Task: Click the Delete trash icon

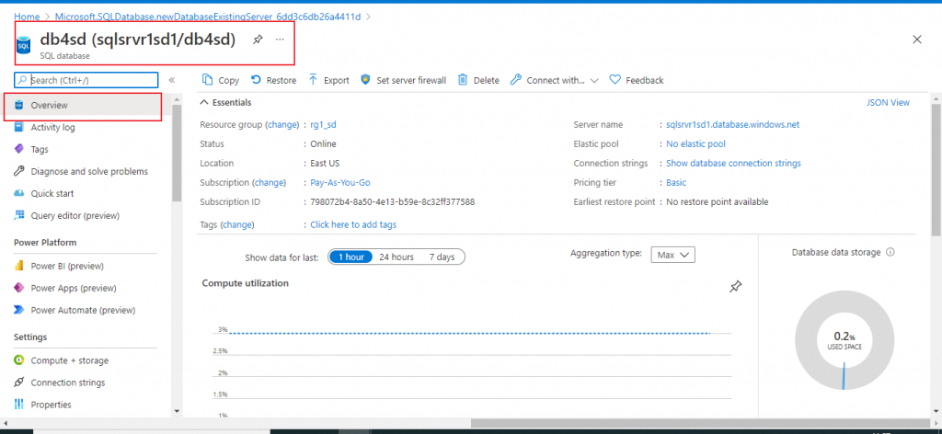Action: pos(463,80)
